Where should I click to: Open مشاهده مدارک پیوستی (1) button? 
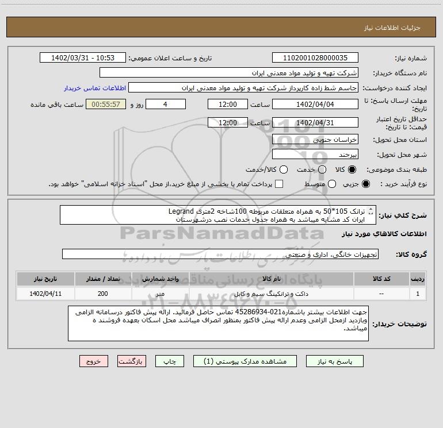click(245, 361)
